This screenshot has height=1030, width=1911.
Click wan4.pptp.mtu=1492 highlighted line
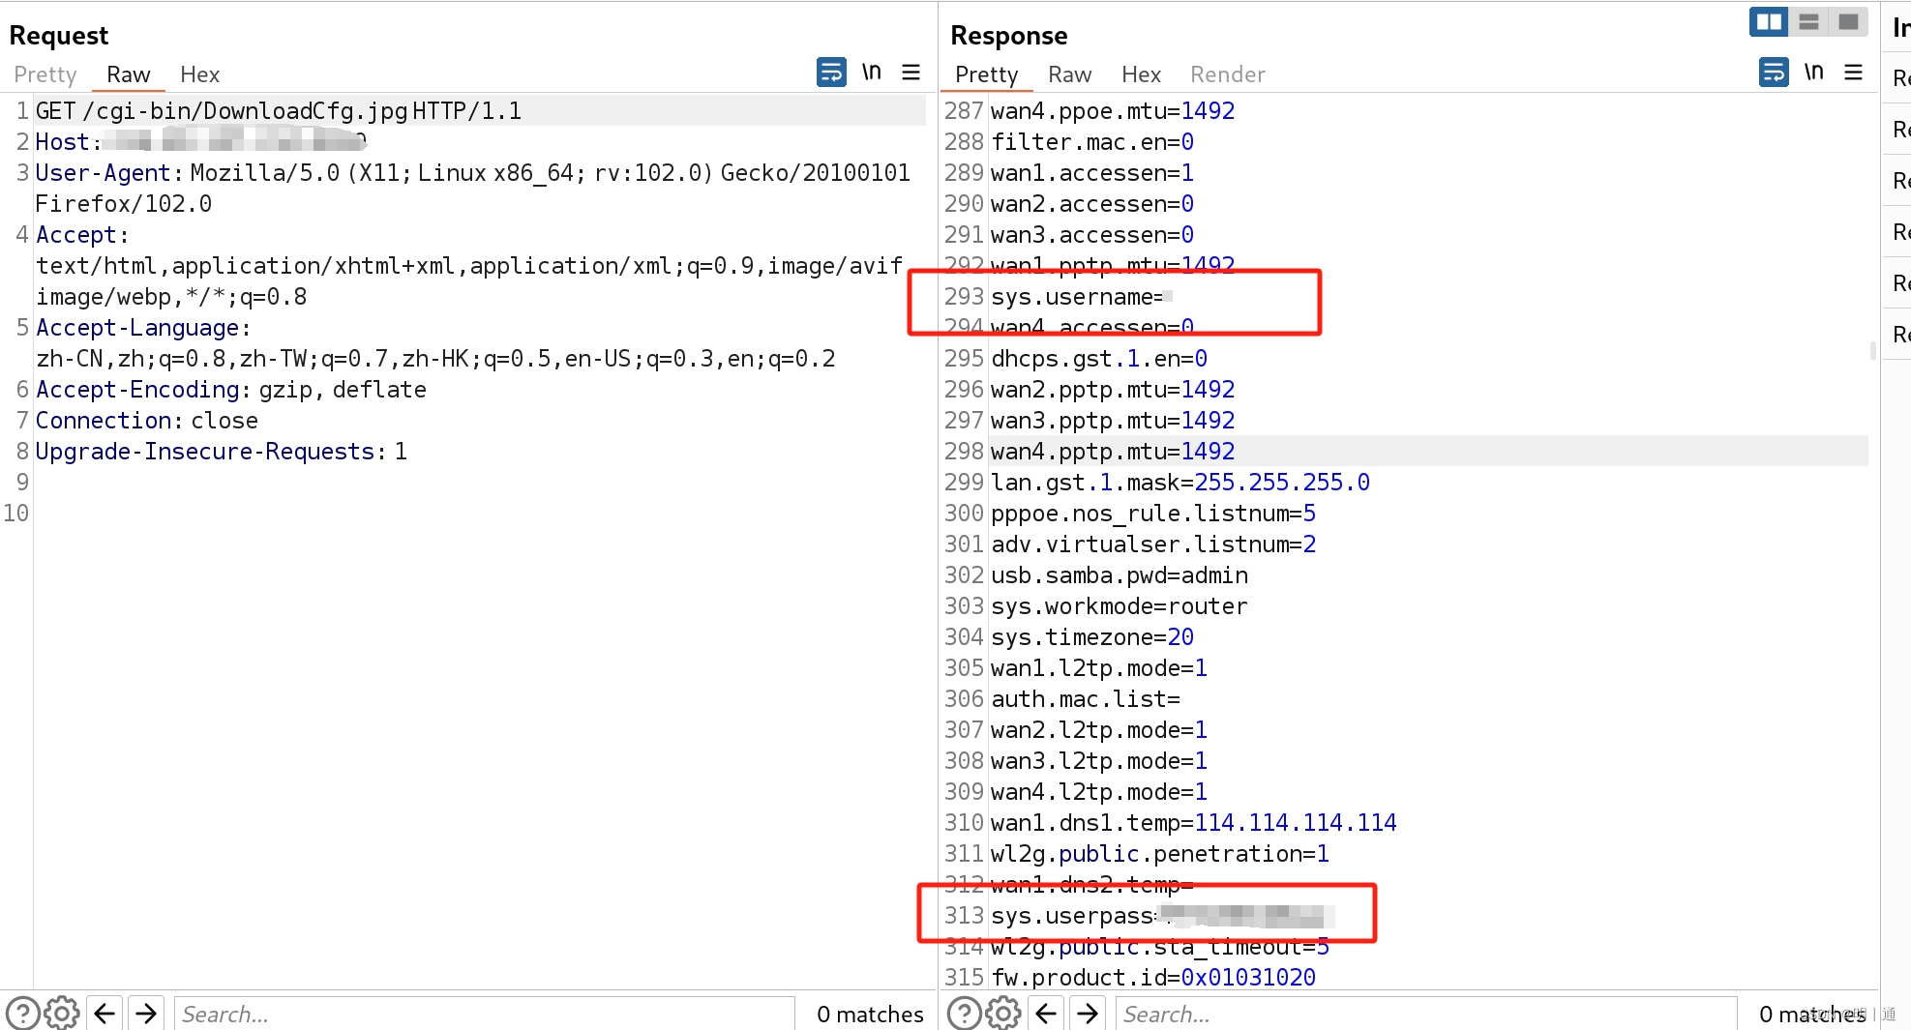(1113, 452)
